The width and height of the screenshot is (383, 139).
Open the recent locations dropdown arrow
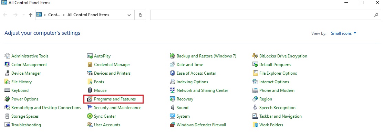pyautogui.click(x=23, y=15)
